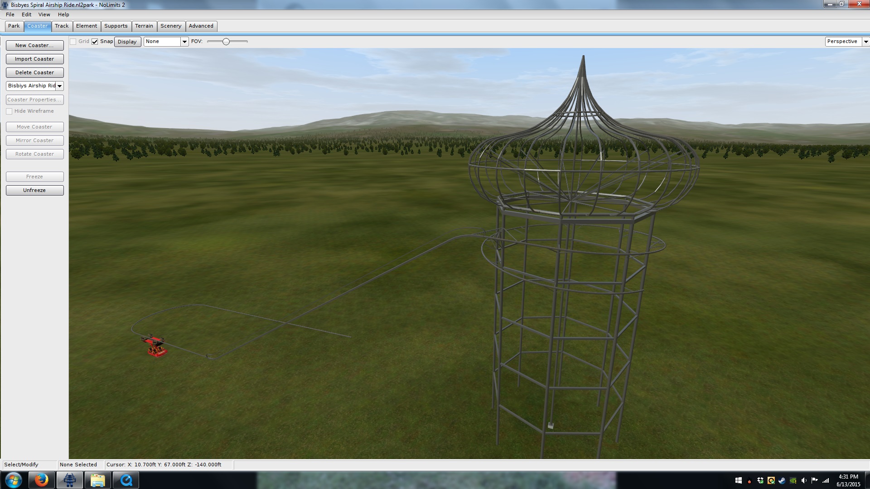Click the NVIDIA tray icon
This screenshot has height=489, width=870.
[x=793, y=480]
